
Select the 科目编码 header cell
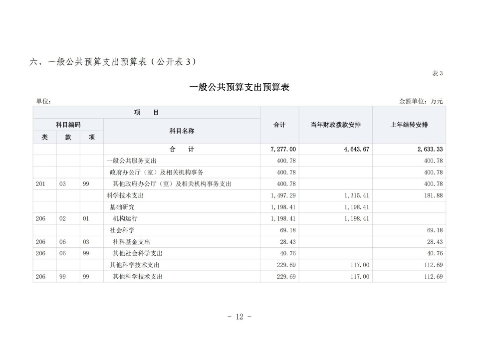[68, 125]
